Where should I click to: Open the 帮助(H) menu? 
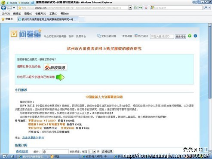pos(65,14)
